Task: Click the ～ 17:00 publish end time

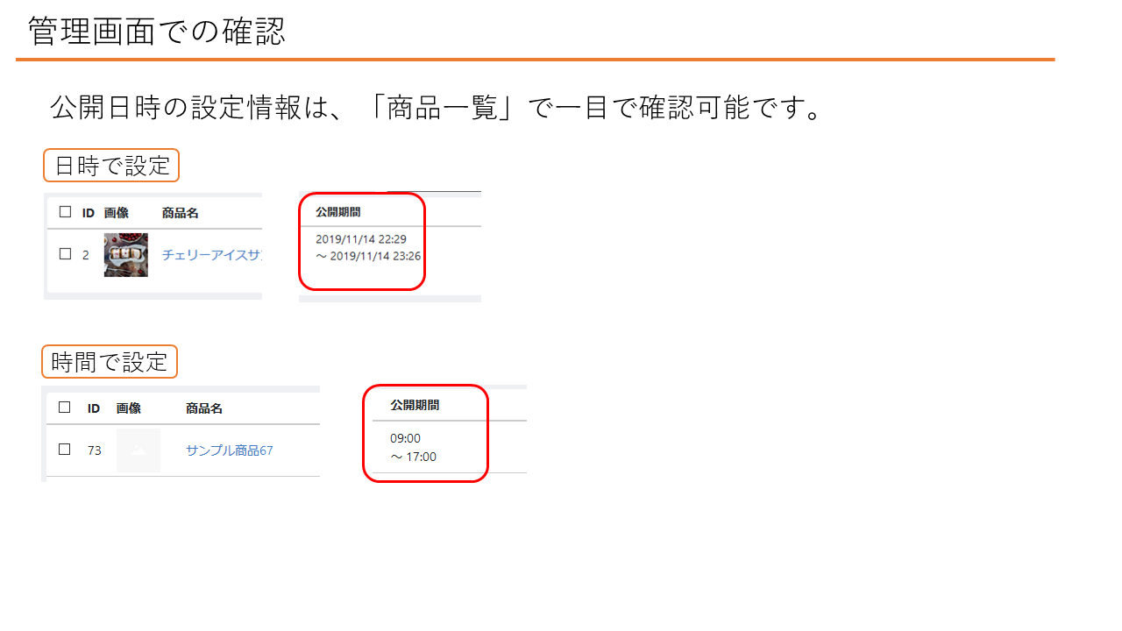Action: pyautogui.click(x=413, y=457)
